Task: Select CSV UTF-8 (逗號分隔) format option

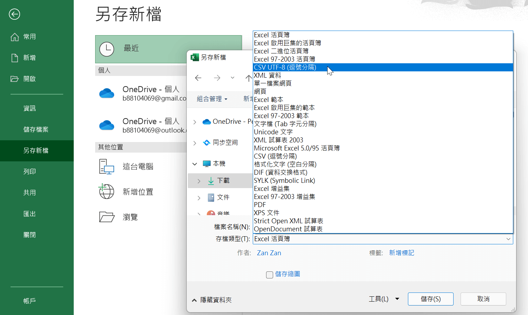Action: (383, 67)
